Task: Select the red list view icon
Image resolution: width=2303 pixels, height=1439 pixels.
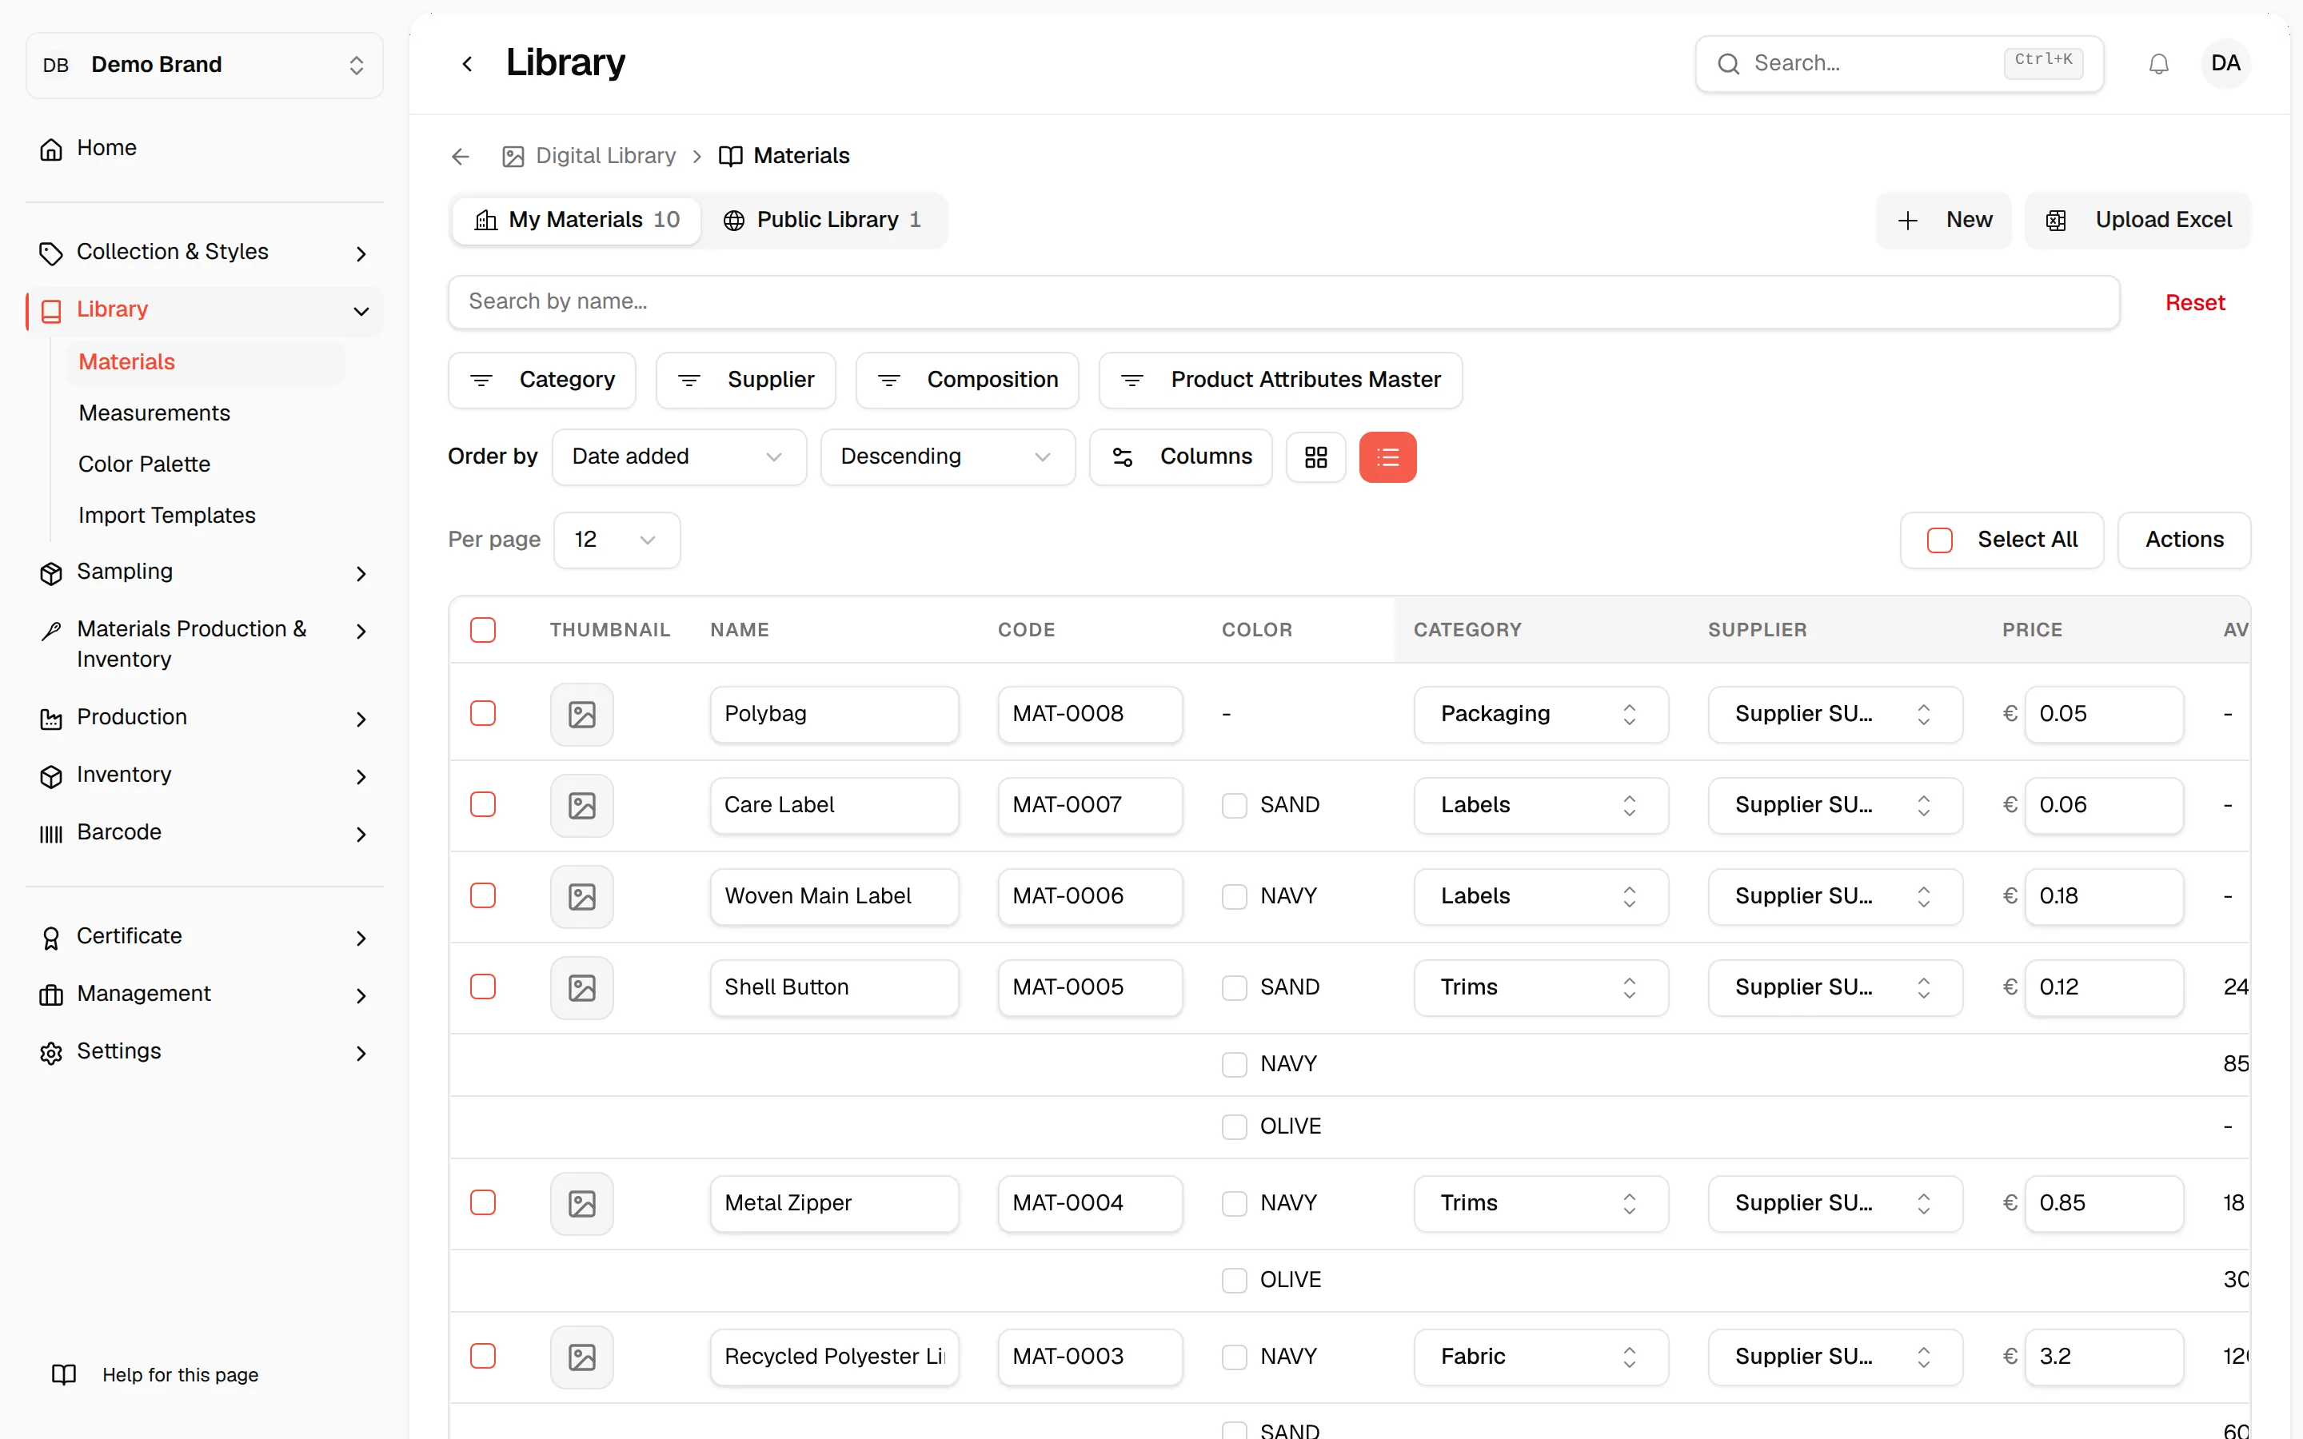Action: tap(1387, 458)
